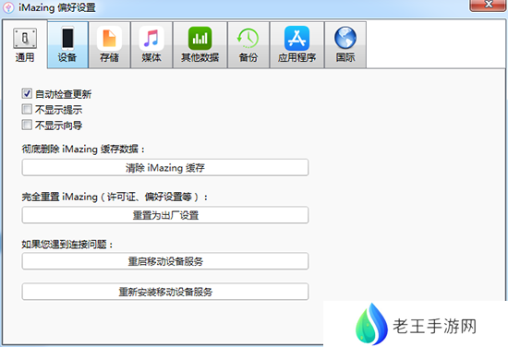Select the 国际 international tab
Image resolution: width=508 pixels, height=347 pixels.
345,44
